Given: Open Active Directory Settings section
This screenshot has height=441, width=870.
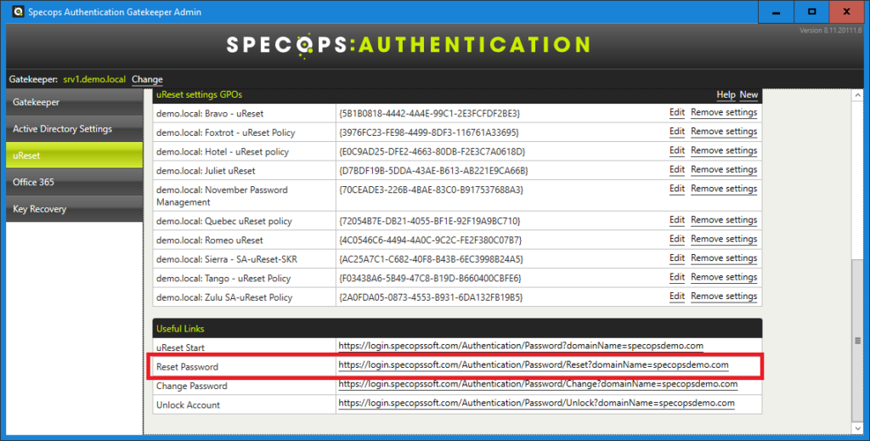Looking at the screenshot, I should tap(75, 128).
